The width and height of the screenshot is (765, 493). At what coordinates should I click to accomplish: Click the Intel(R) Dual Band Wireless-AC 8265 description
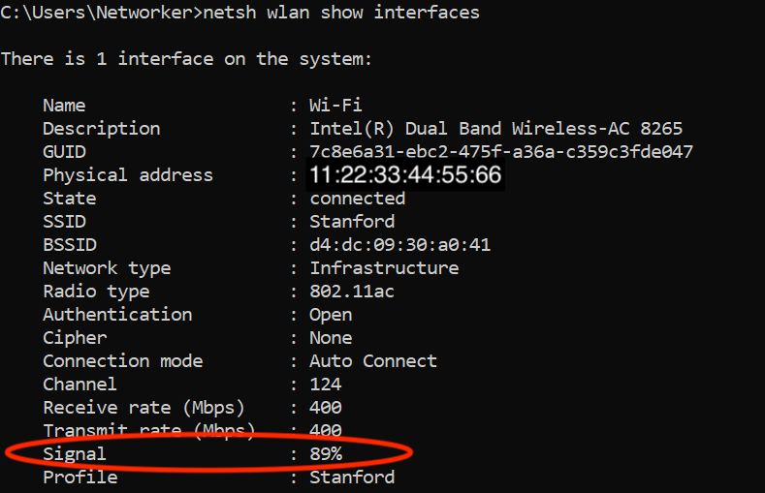pos(495,129)
